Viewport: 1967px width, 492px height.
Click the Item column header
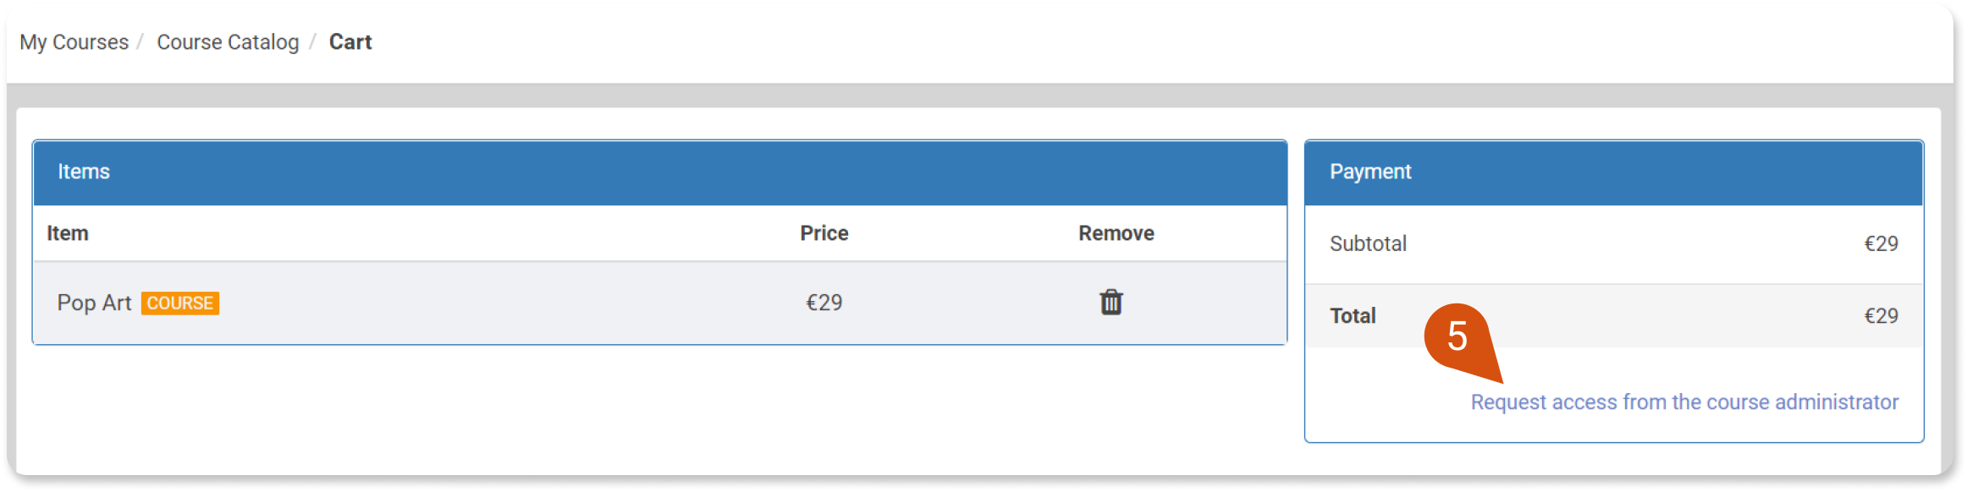(x=68, y=233)
